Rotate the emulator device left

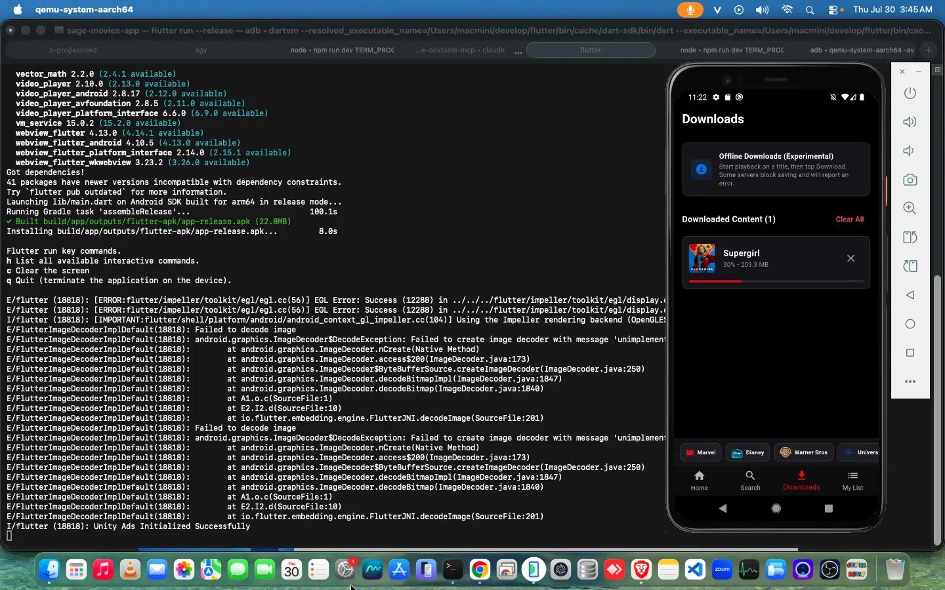[x=910, y=266]
